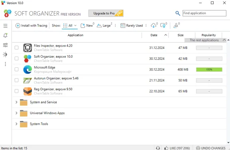
Task: Show Rarely Used applications filter
Action: (x=132, y=26)
